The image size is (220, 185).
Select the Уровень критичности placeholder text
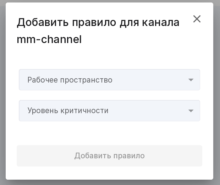68,111
